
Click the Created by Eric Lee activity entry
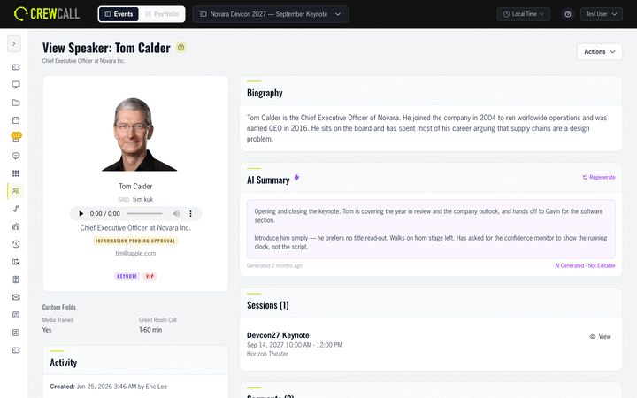[109, 387]
